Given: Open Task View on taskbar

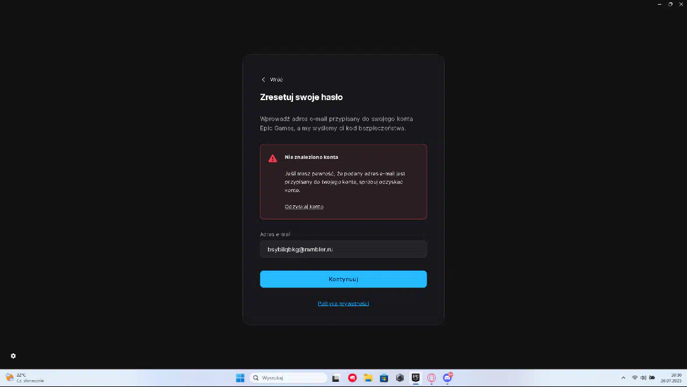Looking at the screenshot, I should (x=336, y=378).
